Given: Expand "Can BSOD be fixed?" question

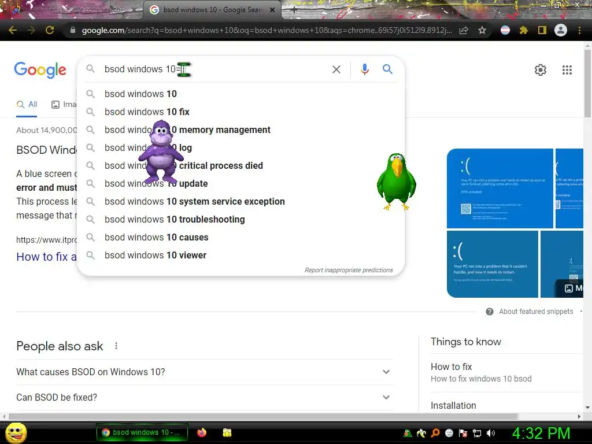Looking at the screenshot, I should 205,397.
